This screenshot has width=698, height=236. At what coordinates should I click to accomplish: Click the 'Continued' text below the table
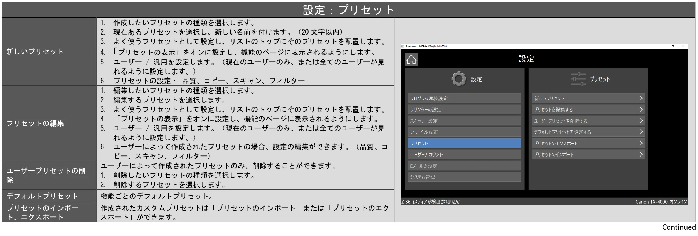[679, 227]
